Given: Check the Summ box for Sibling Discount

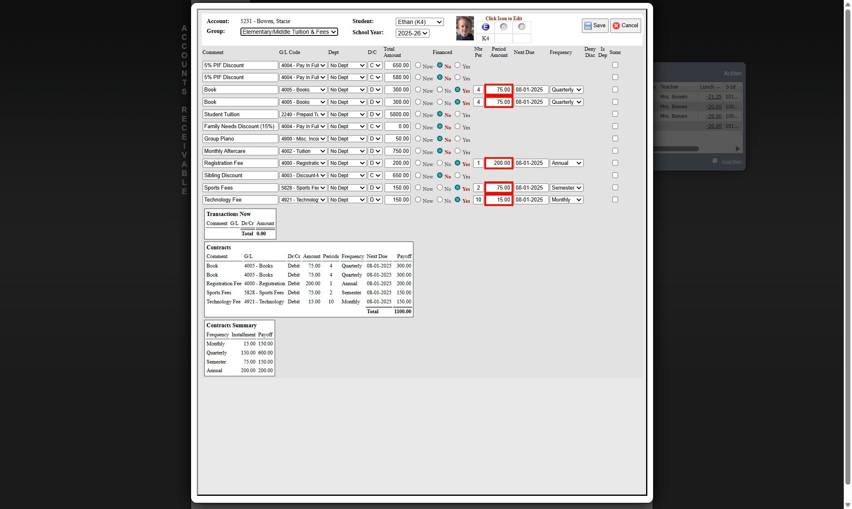Looking at the screenshot, I should coord(615,176).
